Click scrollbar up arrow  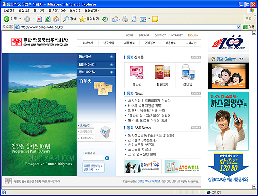coord(254,33)
